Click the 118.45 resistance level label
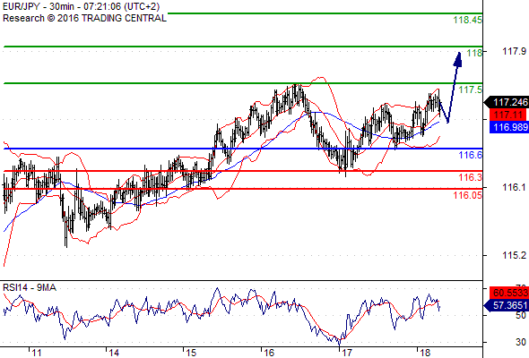Image resolution: width=529 pixels, height=358 pixels. click(468, 21)
